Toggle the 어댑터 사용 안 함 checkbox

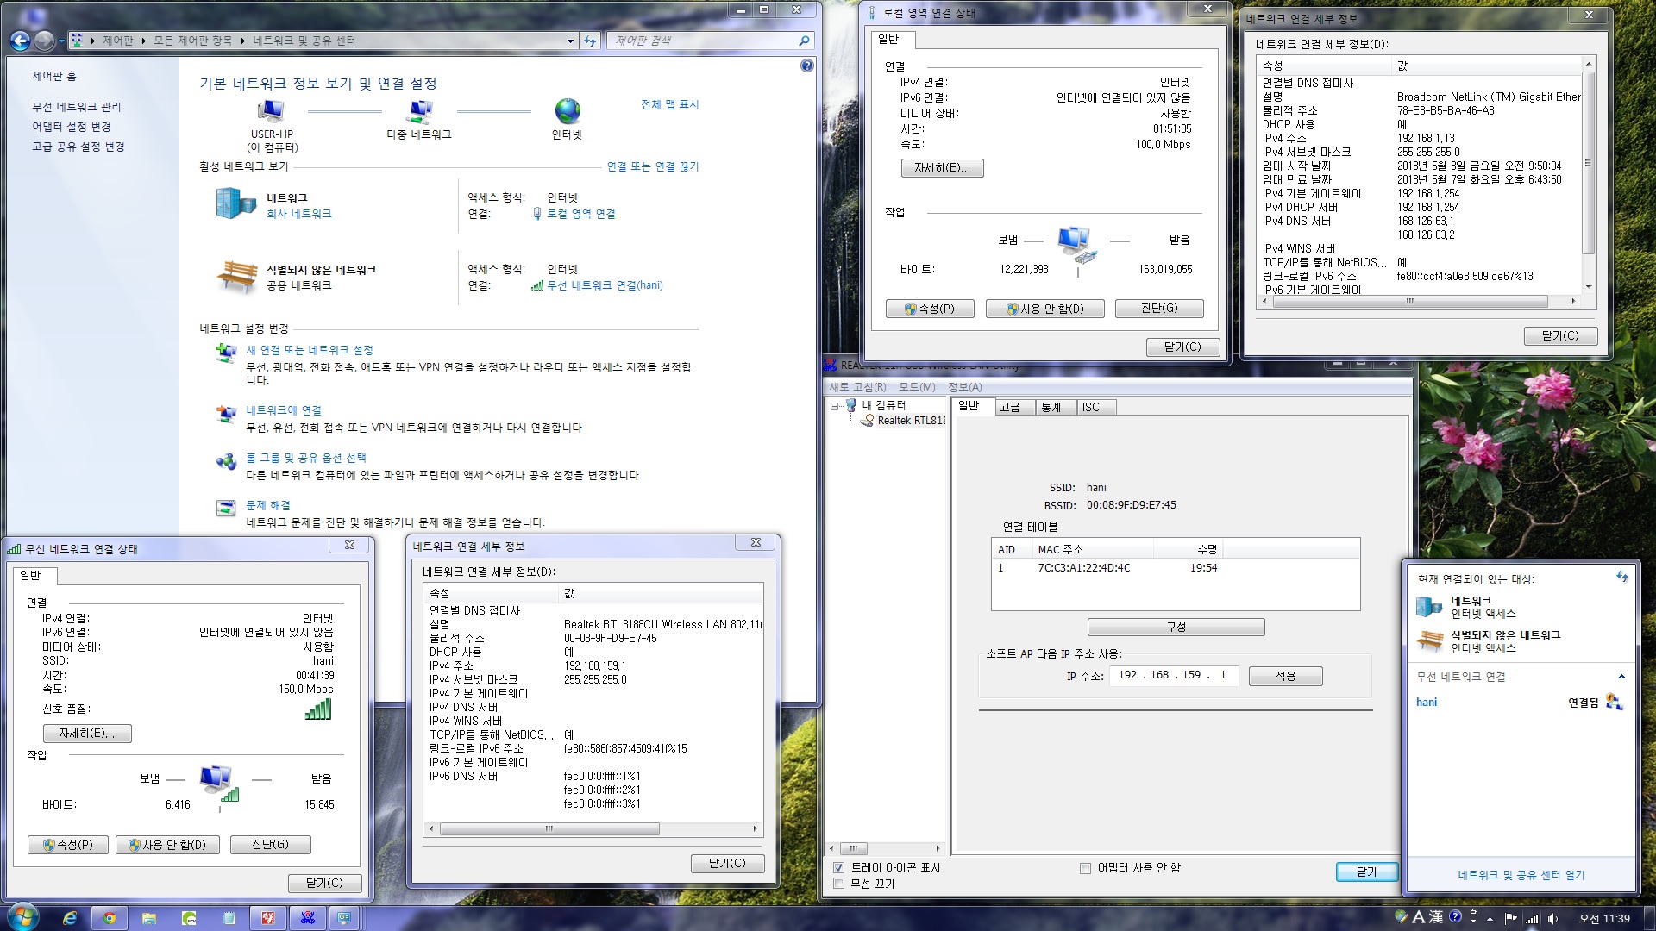pos(1085,868)
